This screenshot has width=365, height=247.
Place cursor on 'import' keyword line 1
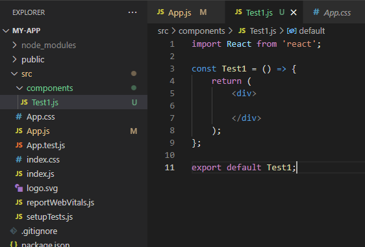[x=207, y=44]
